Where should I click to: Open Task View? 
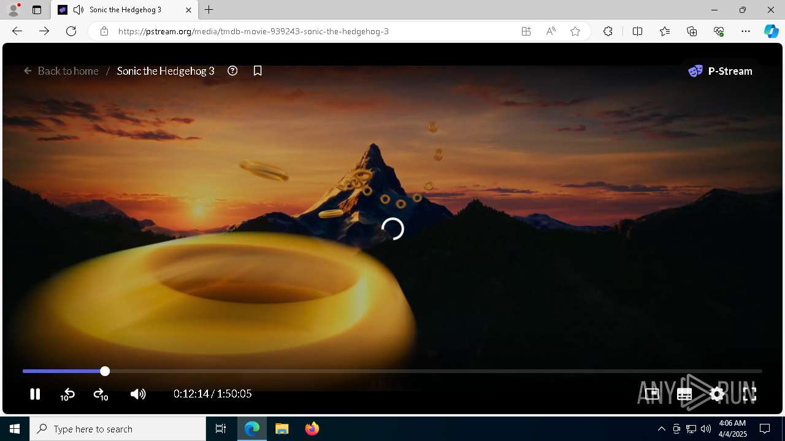click(221, 429)
